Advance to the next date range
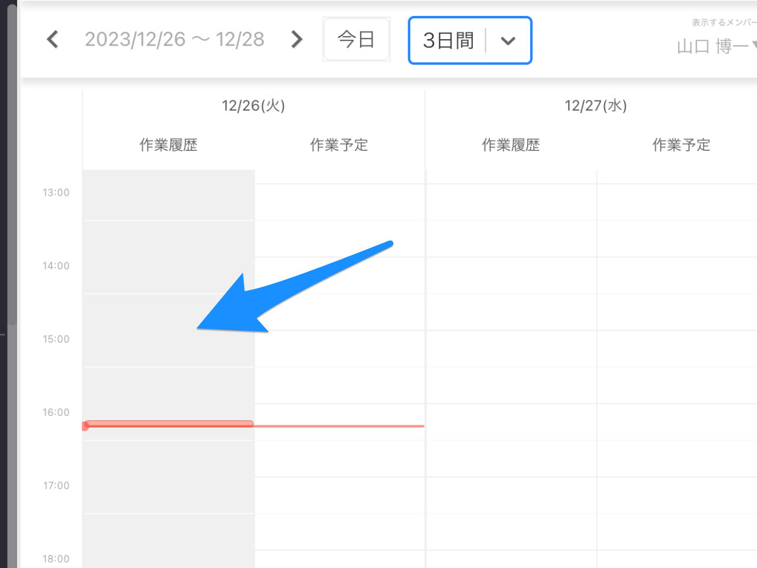Image resolution: width=757 pixels, height=568 pixels. click(297, 40)
